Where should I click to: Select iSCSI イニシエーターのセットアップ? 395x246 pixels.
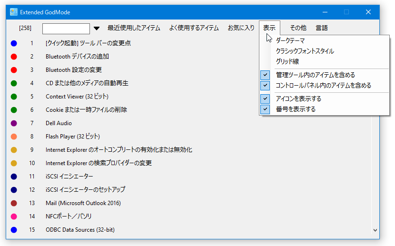[x=85, y=190]
